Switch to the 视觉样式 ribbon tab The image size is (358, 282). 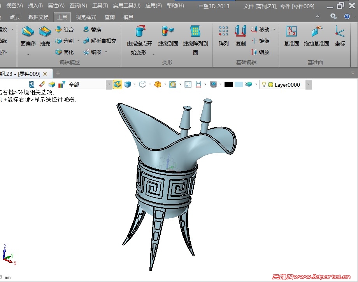pos(86,17)
